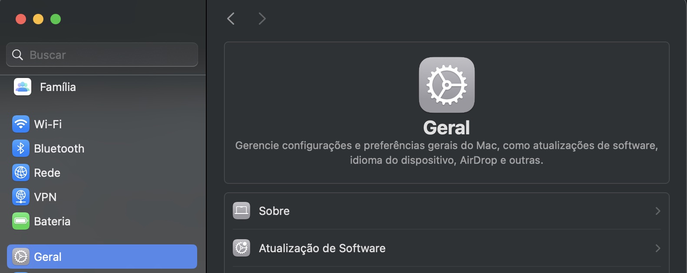The image size is (687, 273).
Task: Click the Geral gear icon in the sidebar
Action: (21, 257)
